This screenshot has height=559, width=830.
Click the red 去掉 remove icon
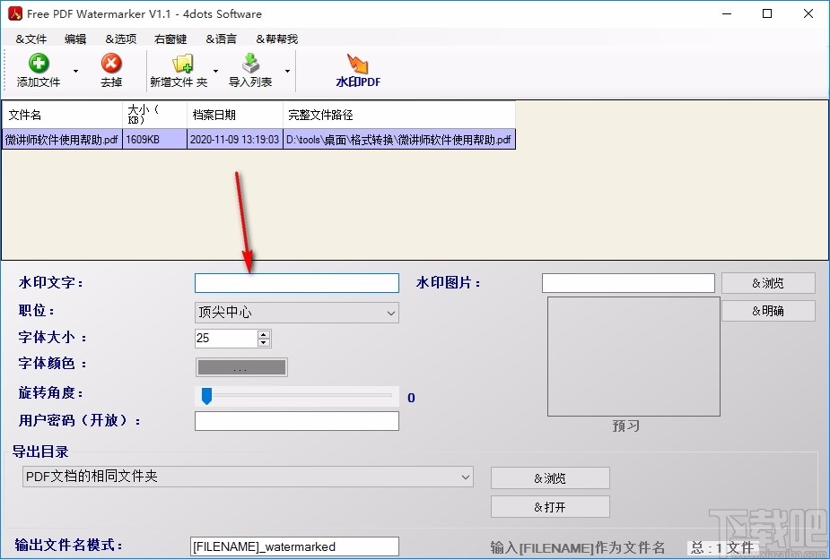111,63
